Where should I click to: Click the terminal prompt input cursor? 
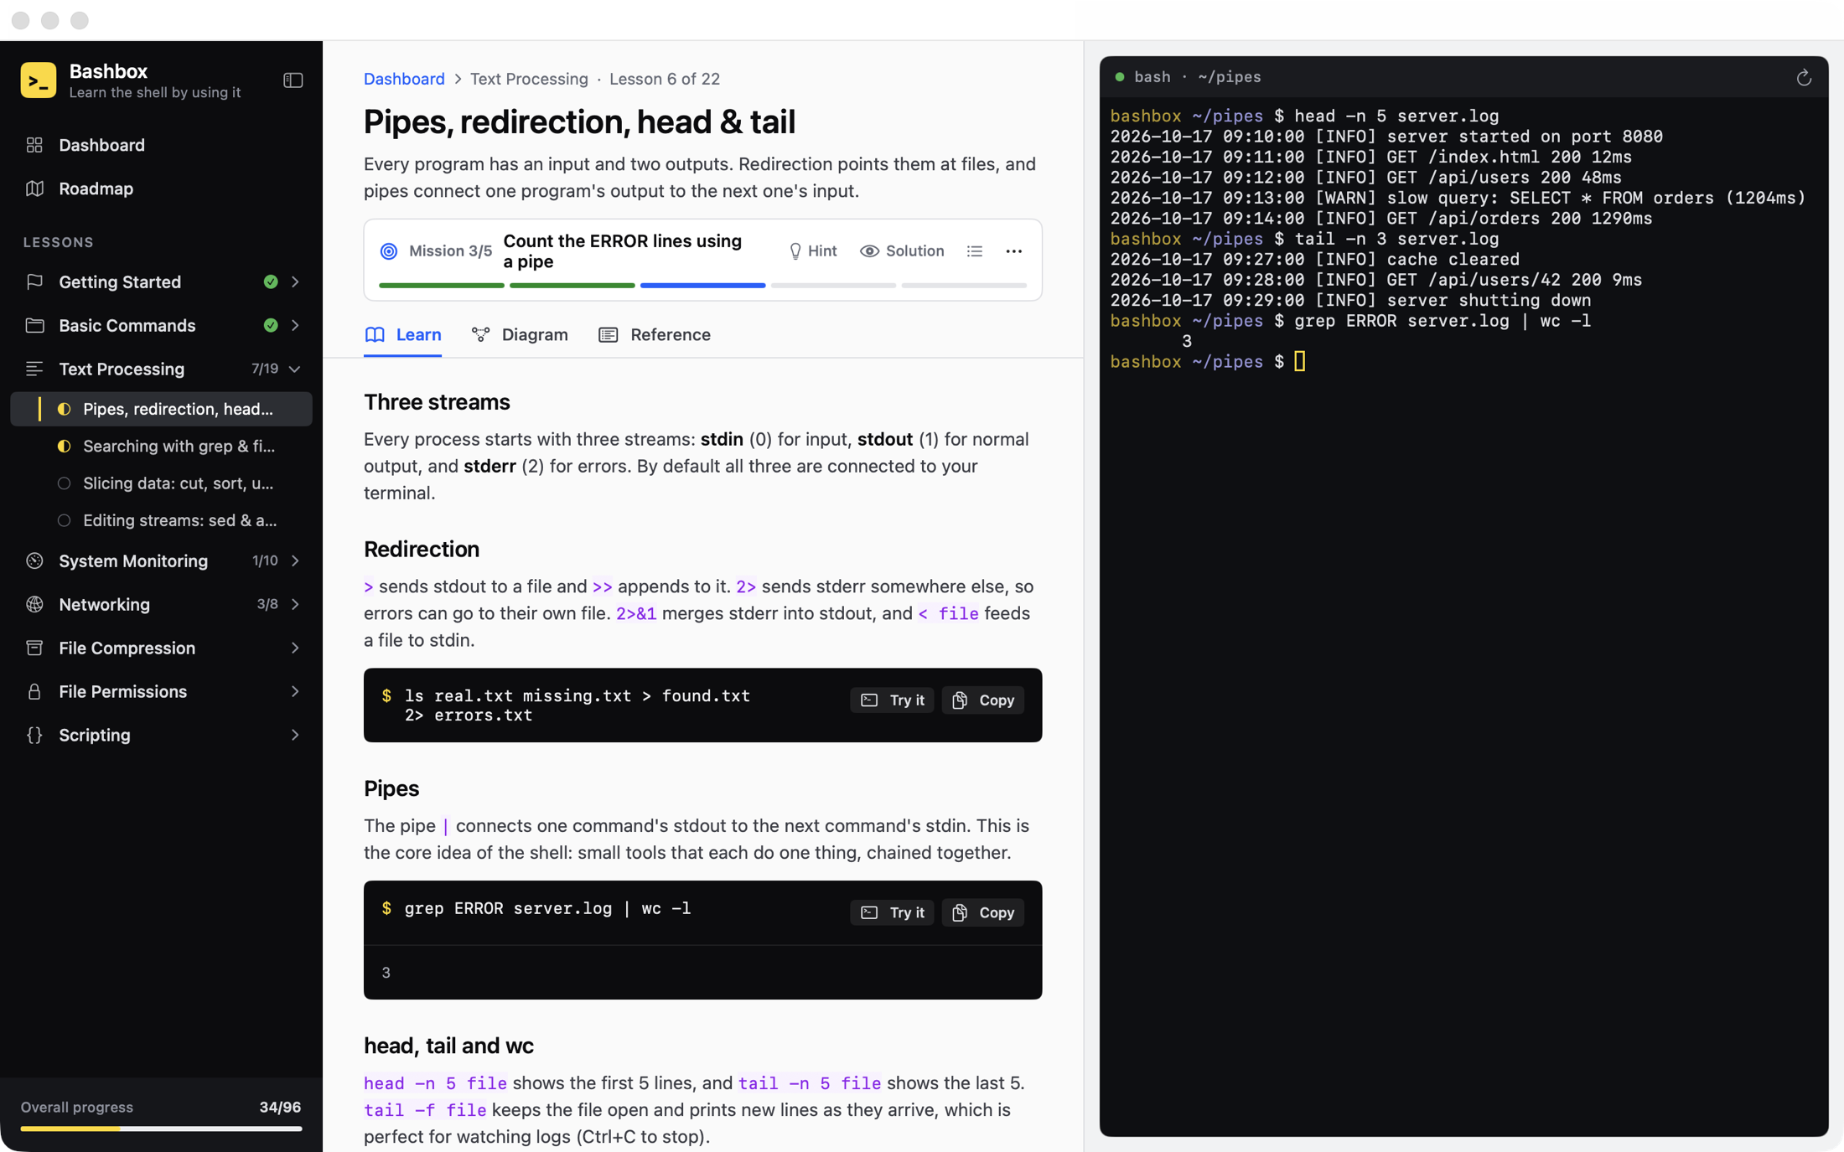tap(1299, 362)
